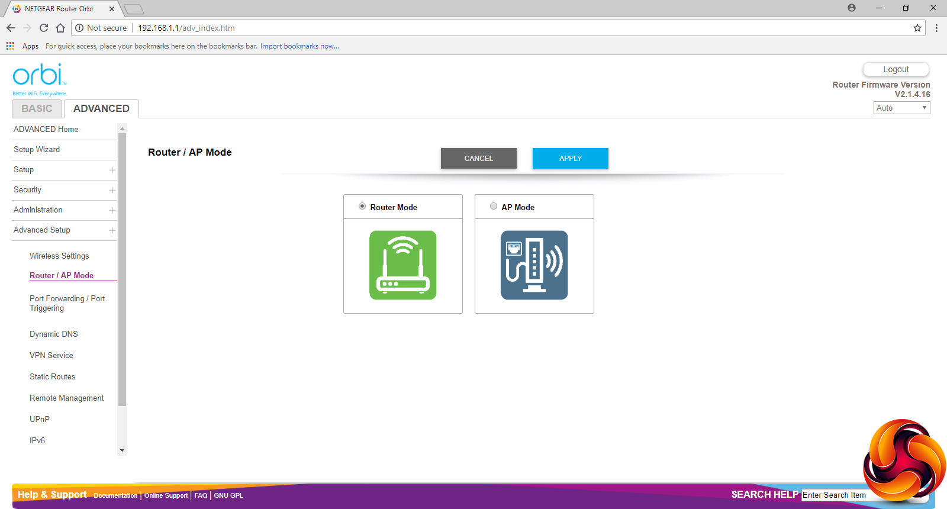Switch to the BASIC tab

[37, 109]
